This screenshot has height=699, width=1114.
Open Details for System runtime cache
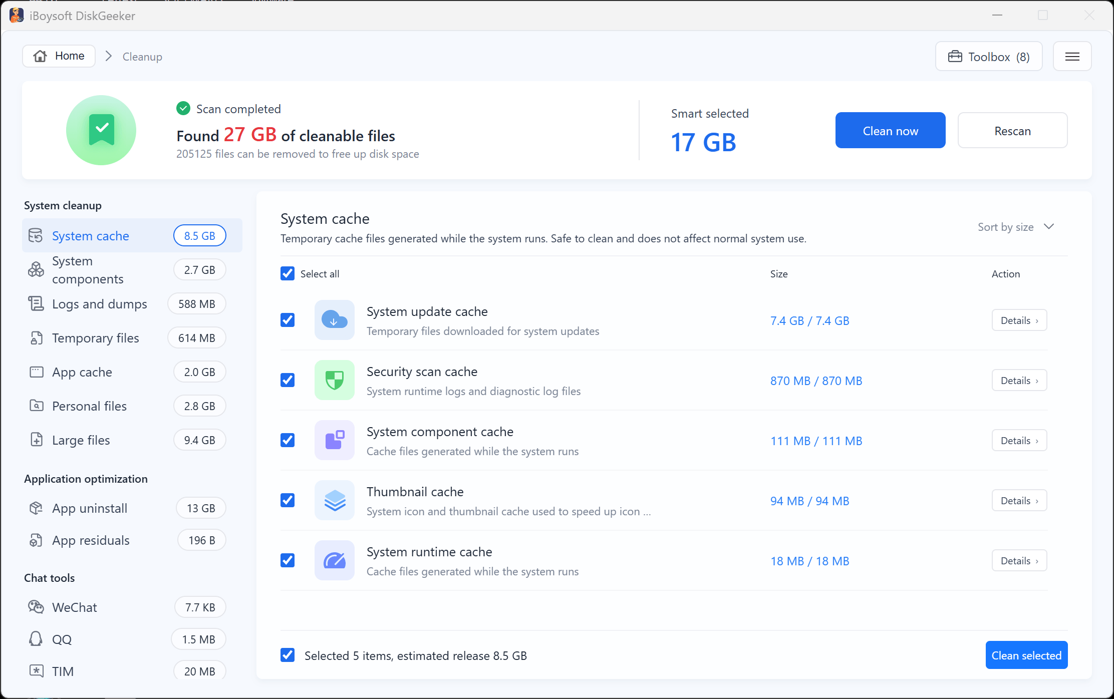[x=1019, y=561]
